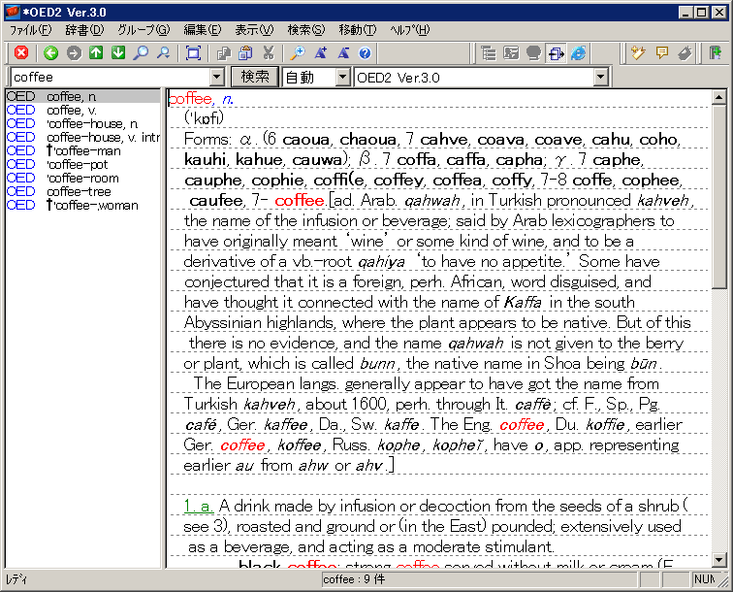Click into the coffee search input field
Image resolution: width=733 pixels, height=592 pixels.
click(x=111, y=77)
